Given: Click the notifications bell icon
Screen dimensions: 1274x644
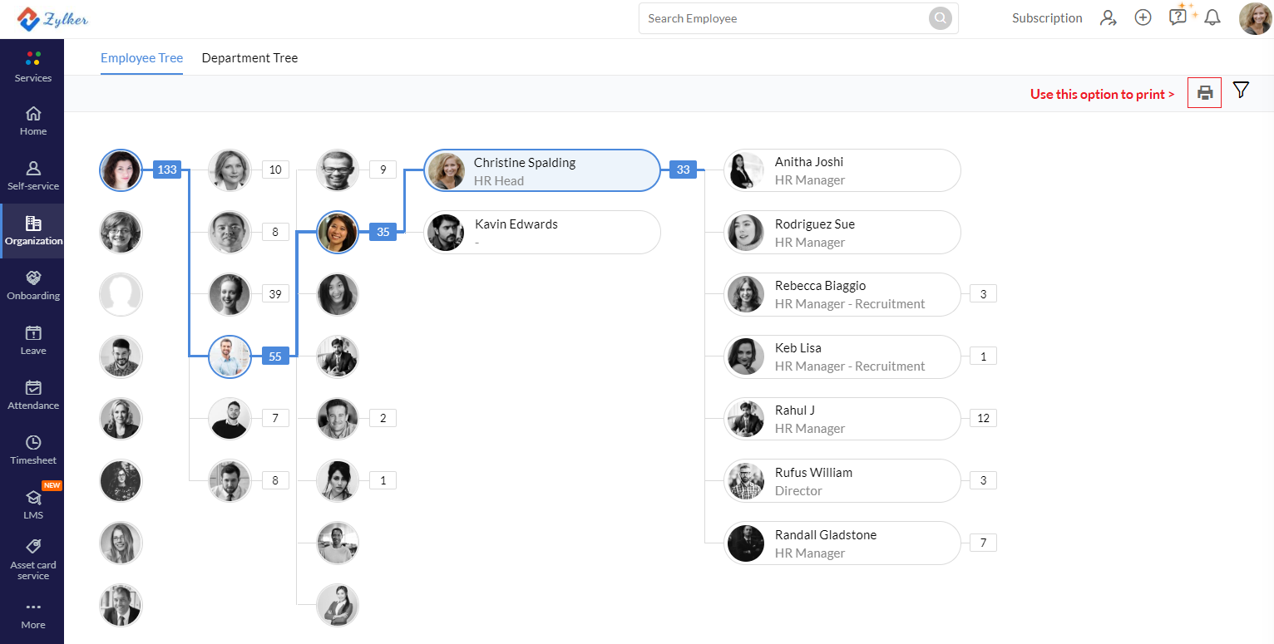Looking at the screenshot, I should pyautogui.click(x=1212, y=17).
